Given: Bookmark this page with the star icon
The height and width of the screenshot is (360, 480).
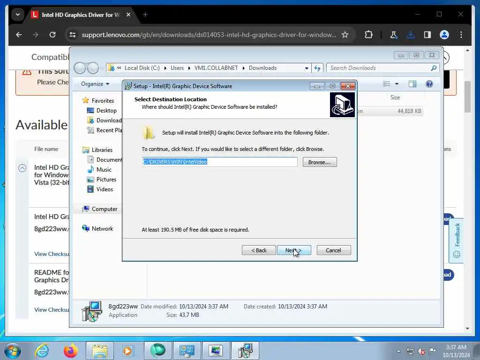Looking at the screenshot, I should [x=345, y=35].
